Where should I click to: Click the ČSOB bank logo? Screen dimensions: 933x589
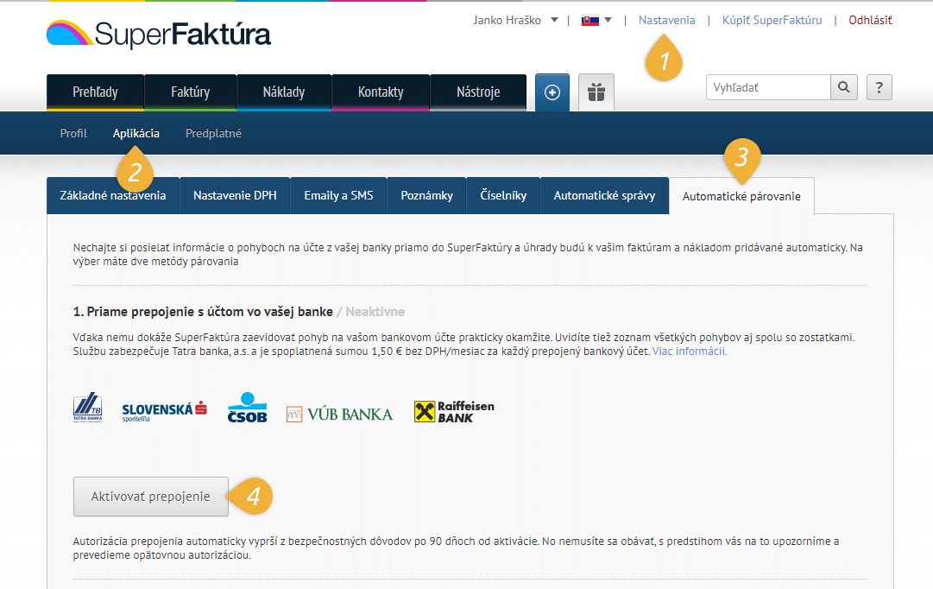coord(247,408)
